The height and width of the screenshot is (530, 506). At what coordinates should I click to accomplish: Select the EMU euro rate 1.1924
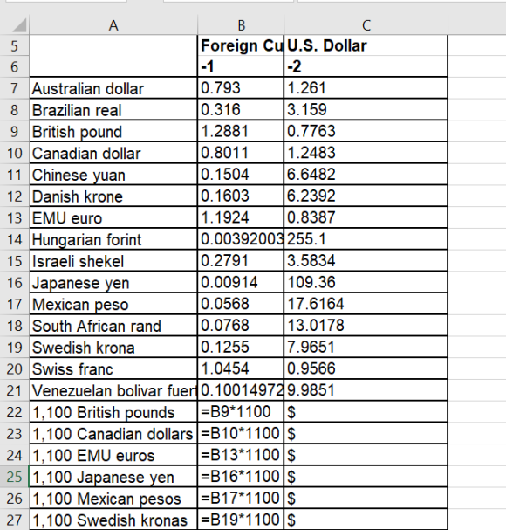pyautogui.click(x=241, y=217)
